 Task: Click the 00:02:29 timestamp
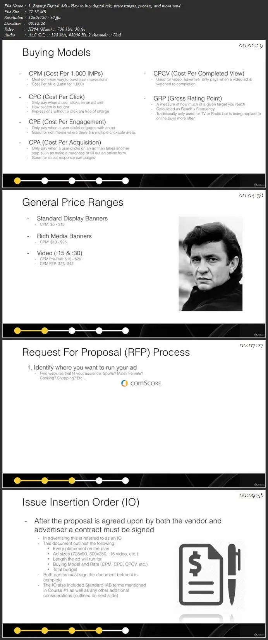pyautogui.click(x=251, y=46)
